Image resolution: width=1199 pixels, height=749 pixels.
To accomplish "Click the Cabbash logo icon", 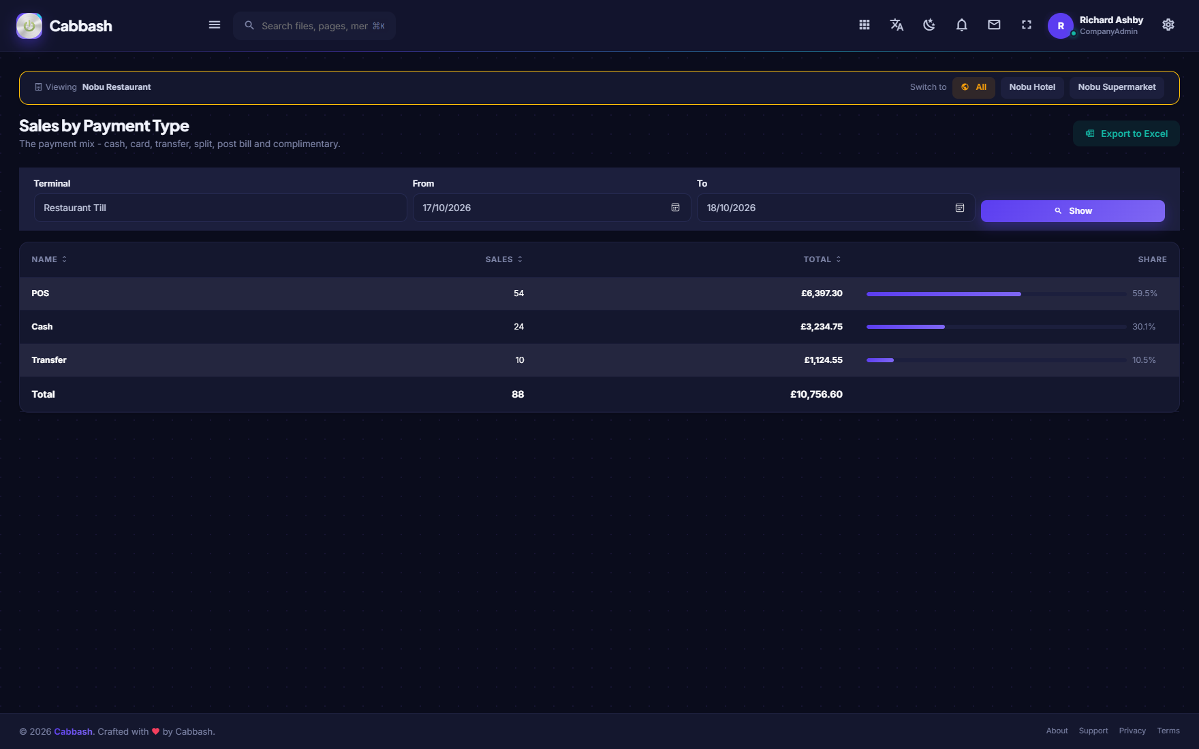I will click(x=29, y=26).
